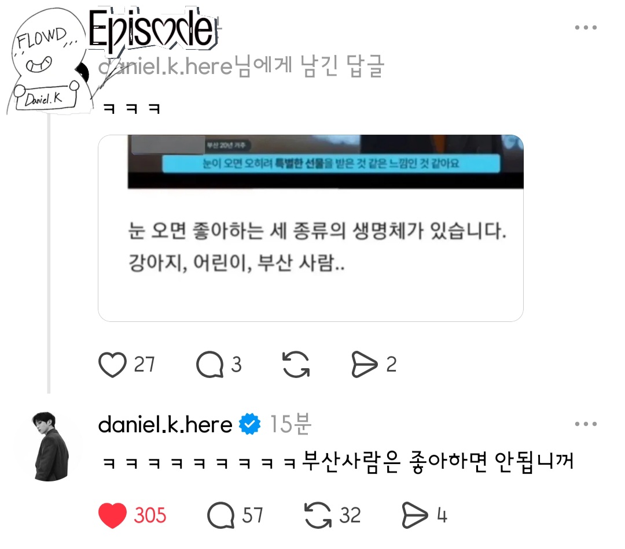The height and width of the screenshot is (549, 625).
Task: Open the daniel.k.here username link
Action: click(165, 424)
